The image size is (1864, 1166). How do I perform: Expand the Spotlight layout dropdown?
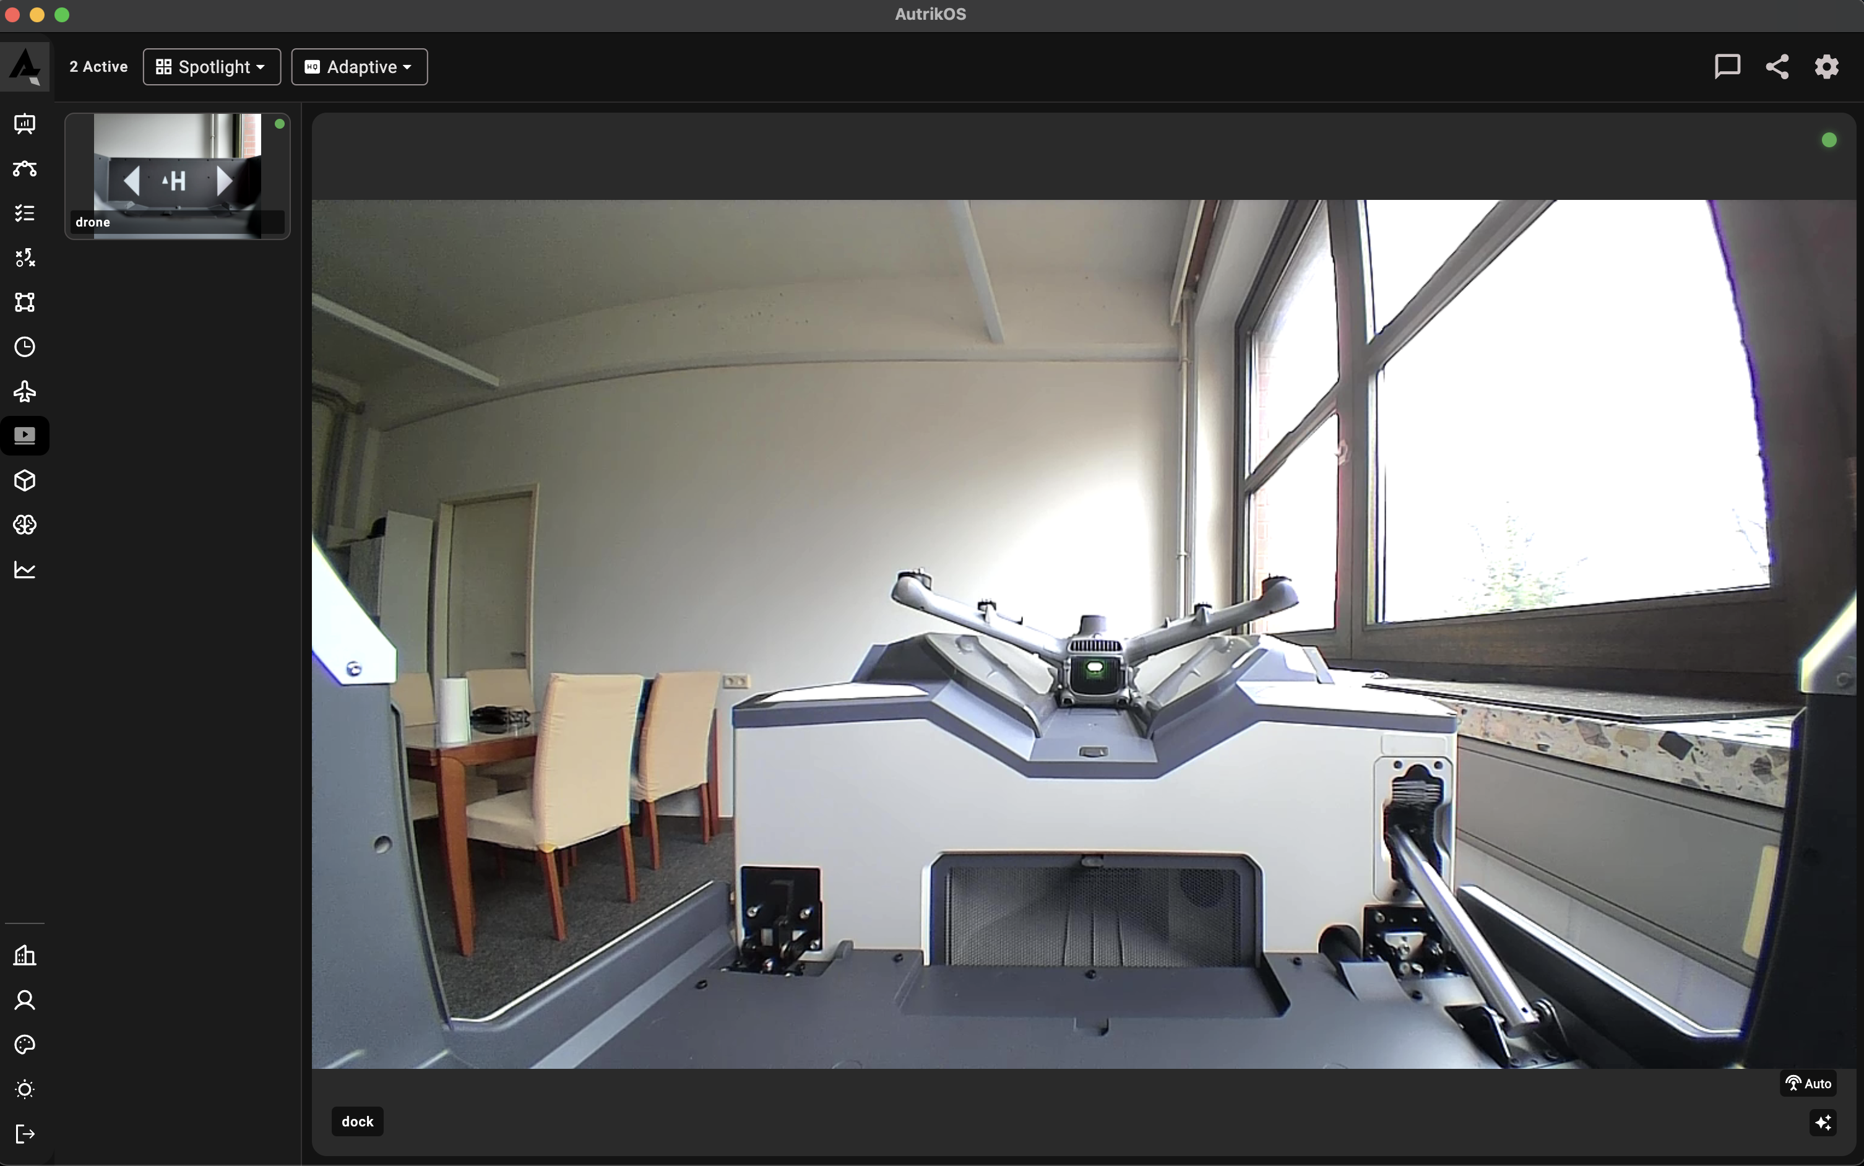211,67
